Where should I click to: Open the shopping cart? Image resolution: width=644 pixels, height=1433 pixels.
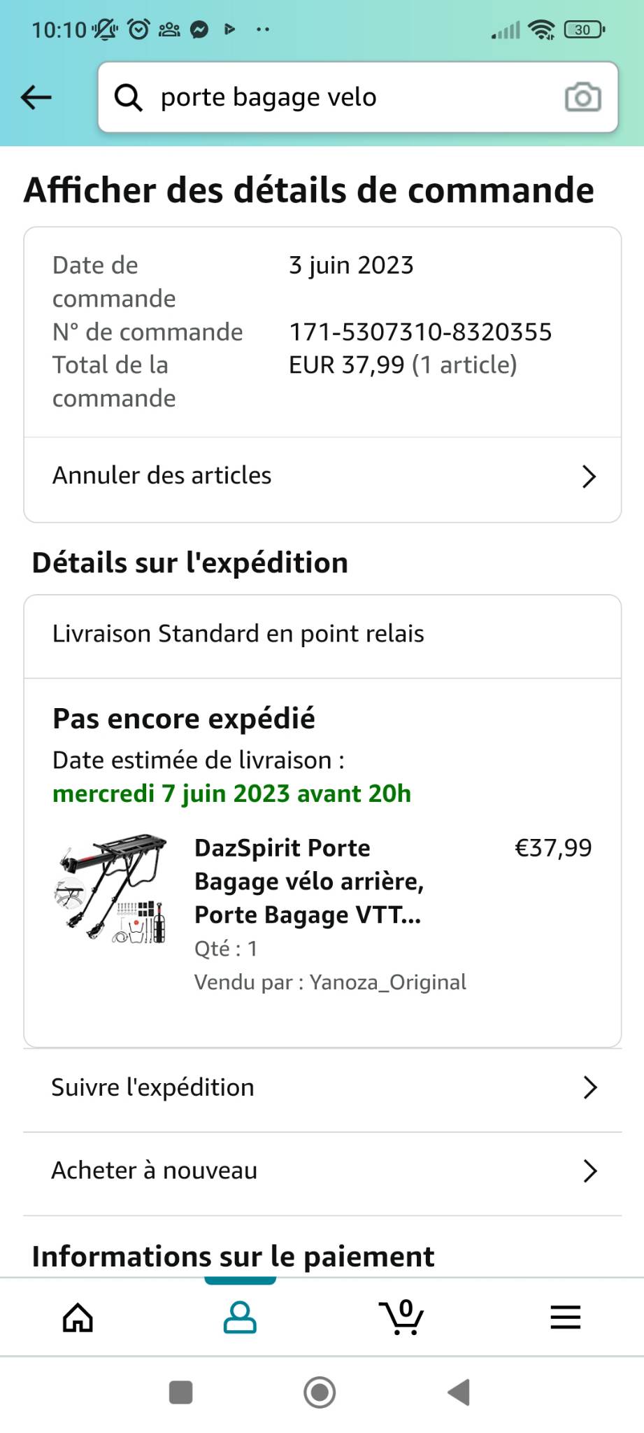[x=401, y=1318]
